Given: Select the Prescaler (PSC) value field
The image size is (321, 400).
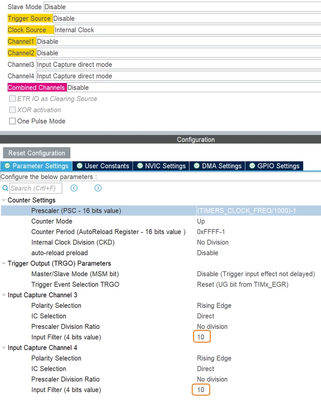Looking at the screenshot, I should (x=259, y=210).
